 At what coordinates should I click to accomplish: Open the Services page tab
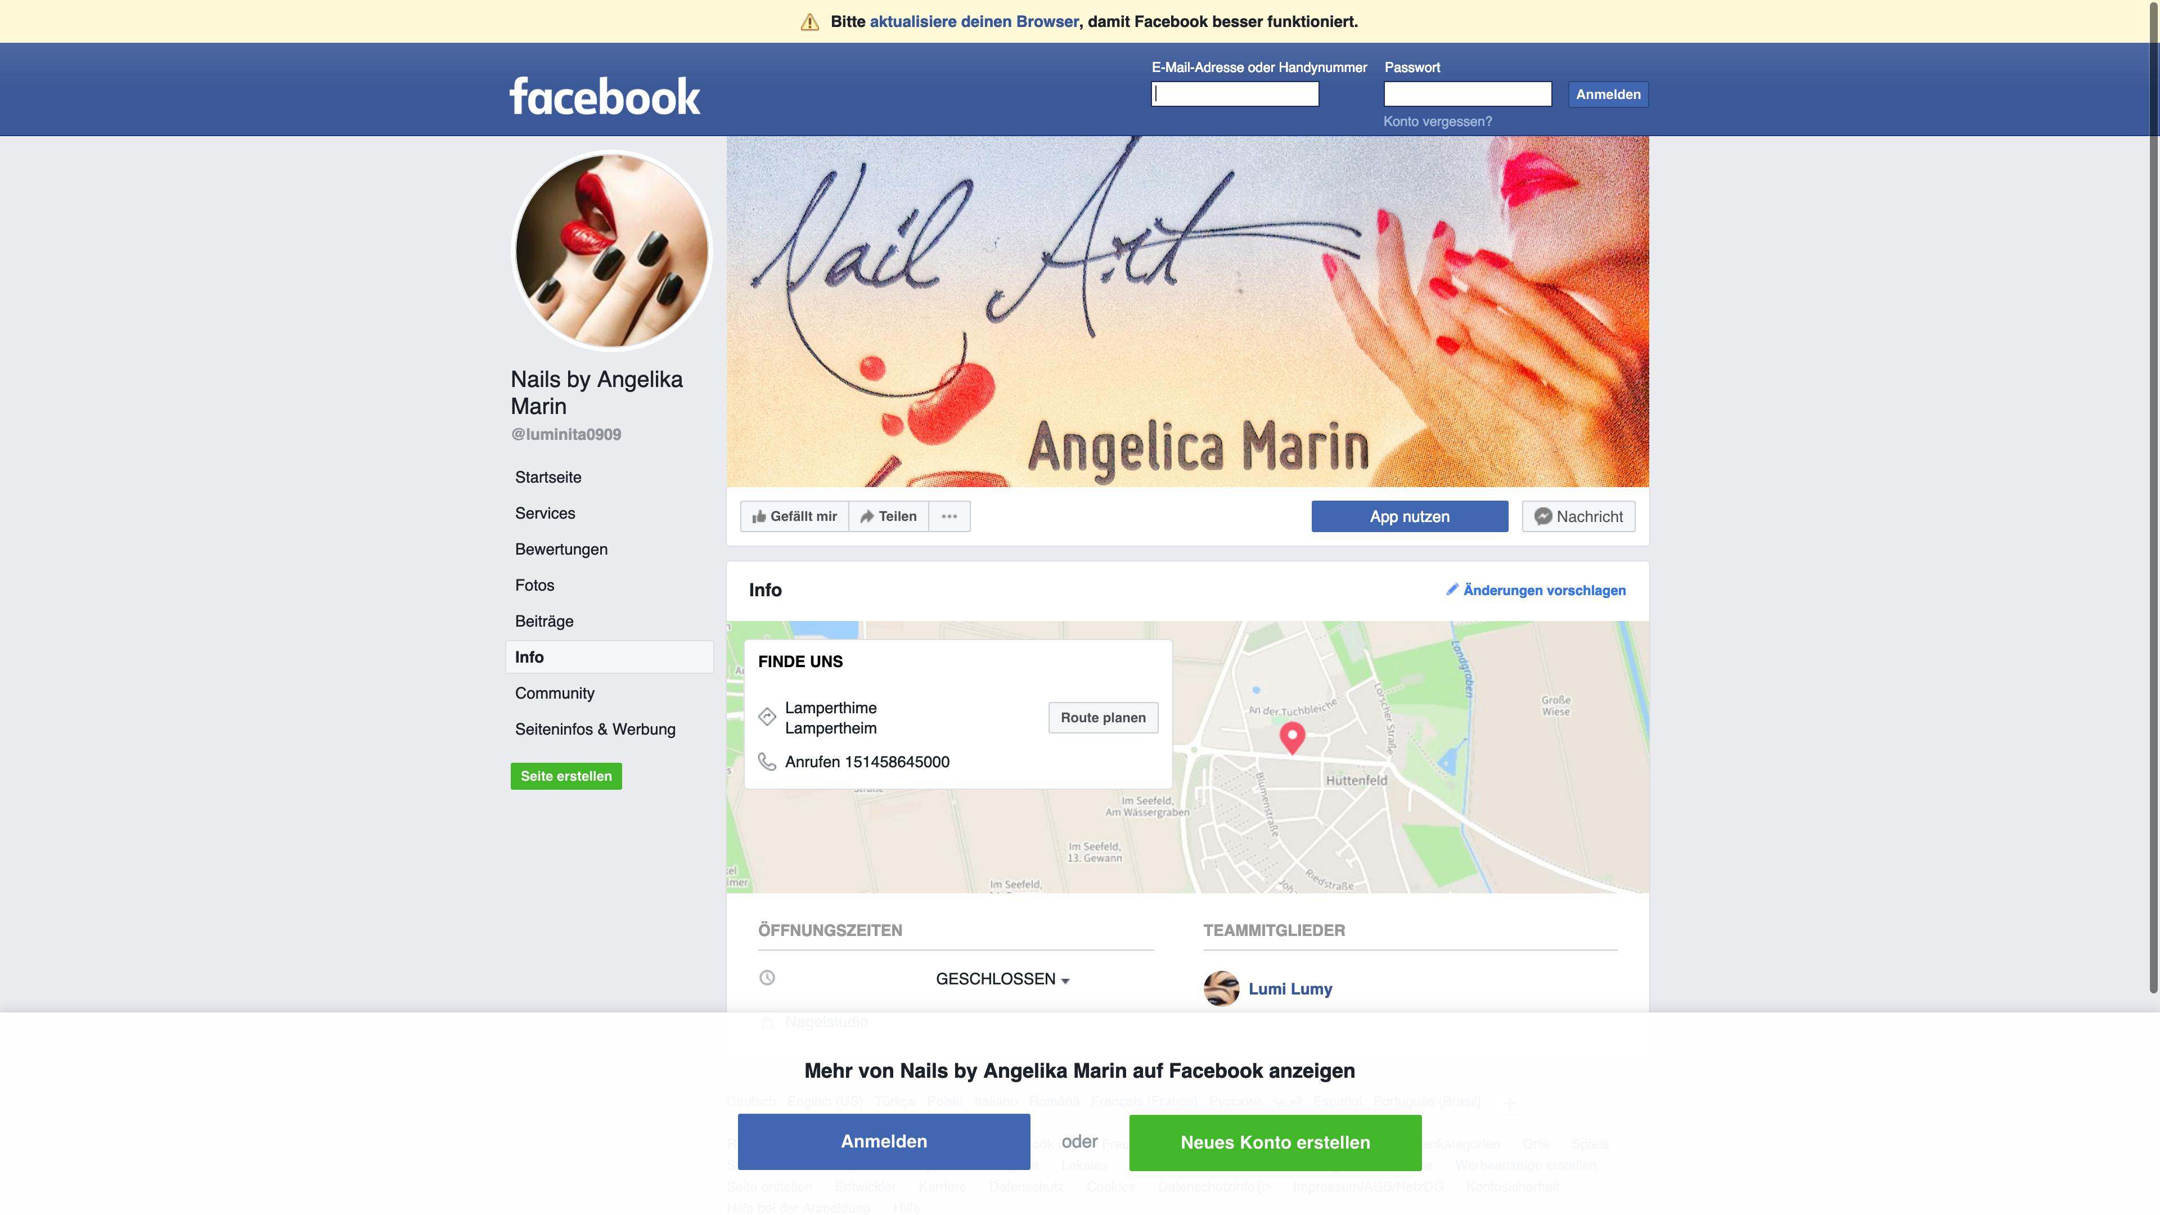pyautogui.click(x=545, y=513)
